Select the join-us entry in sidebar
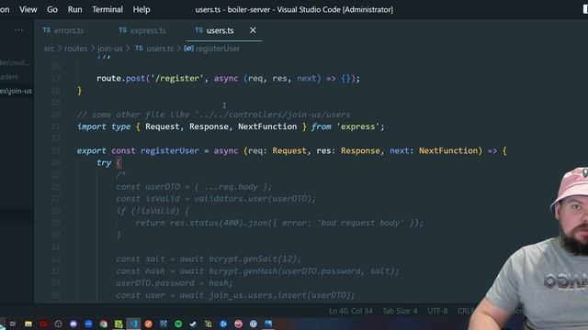 click(x=17, y=91)
